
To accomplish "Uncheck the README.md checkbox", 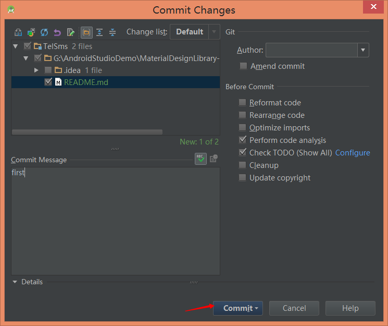I will 48,82.
